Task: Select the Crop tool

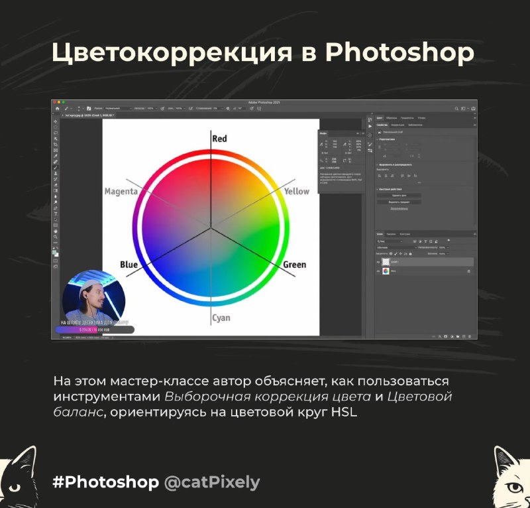Action: [56, 145]
